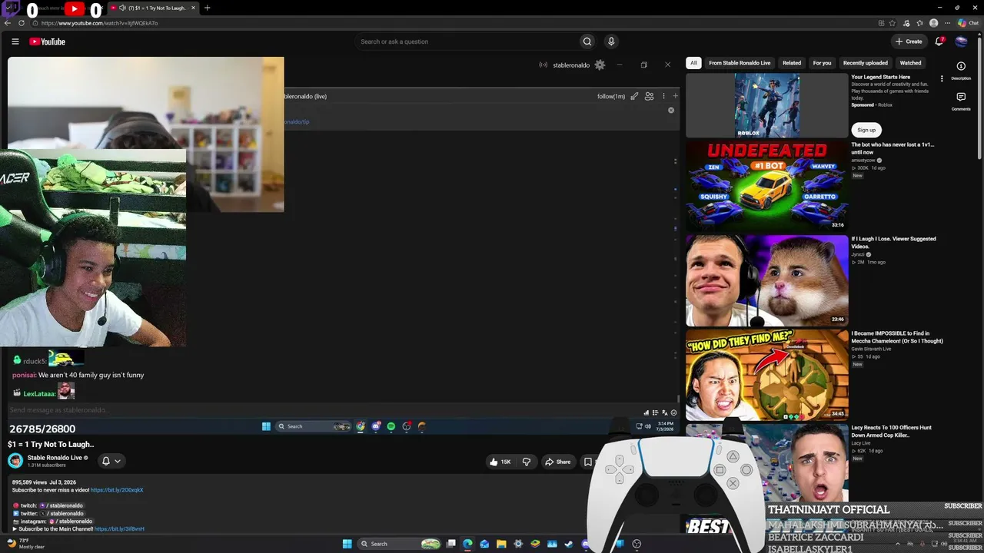This screenshot has width=984, height=553.
Task: Go back with the browser back arrow
Action: (8, 23)
